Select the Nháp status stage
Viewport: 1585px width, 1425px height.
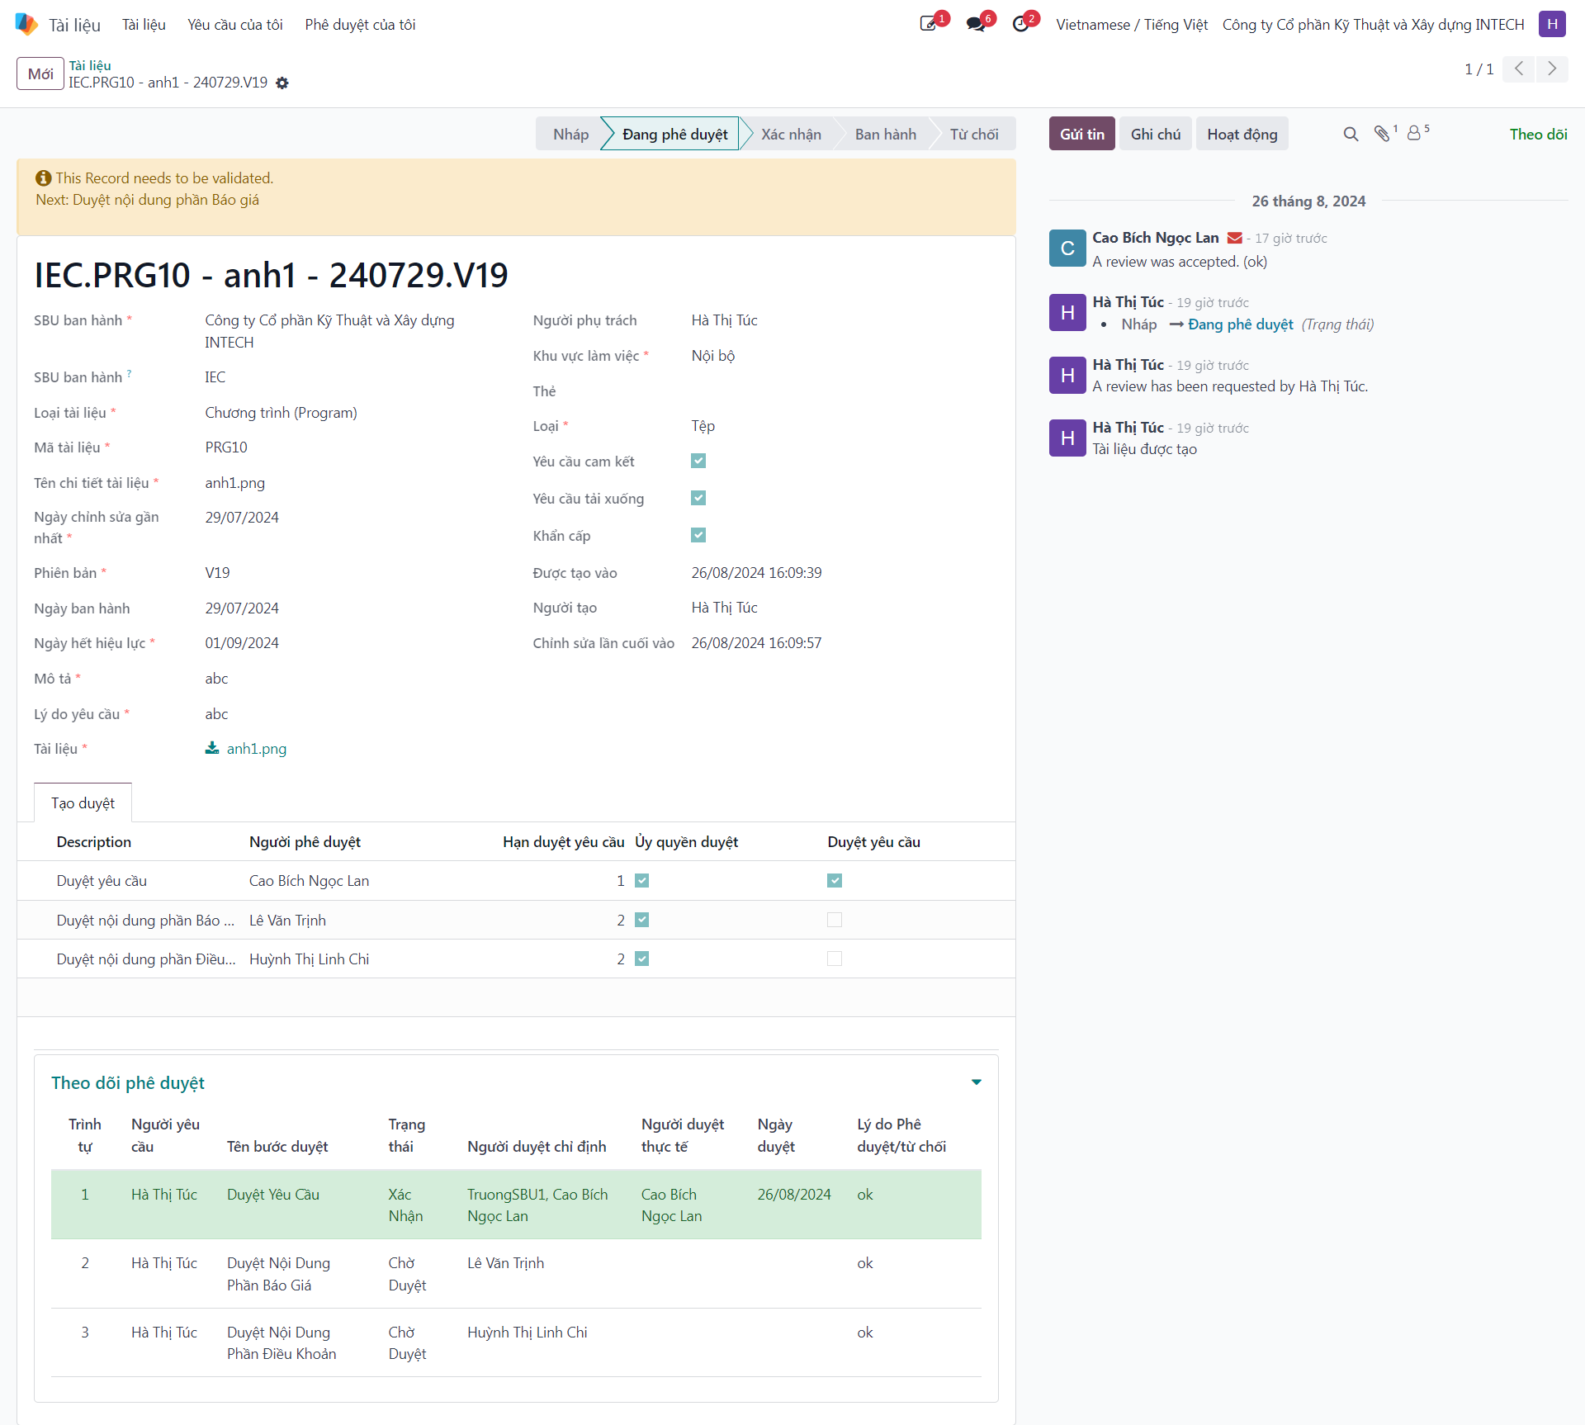(570, 134)
